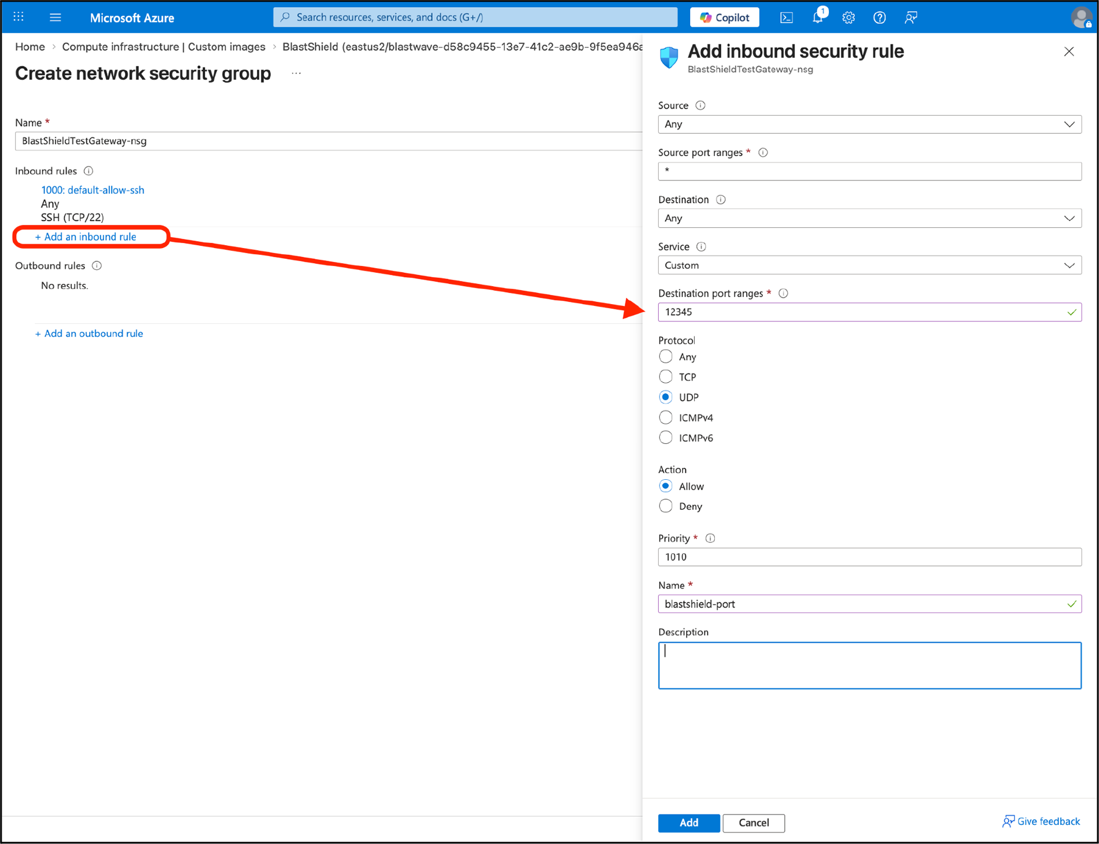
Task: Click the No results. text under Outbound rules
Action: pos(64,286)
